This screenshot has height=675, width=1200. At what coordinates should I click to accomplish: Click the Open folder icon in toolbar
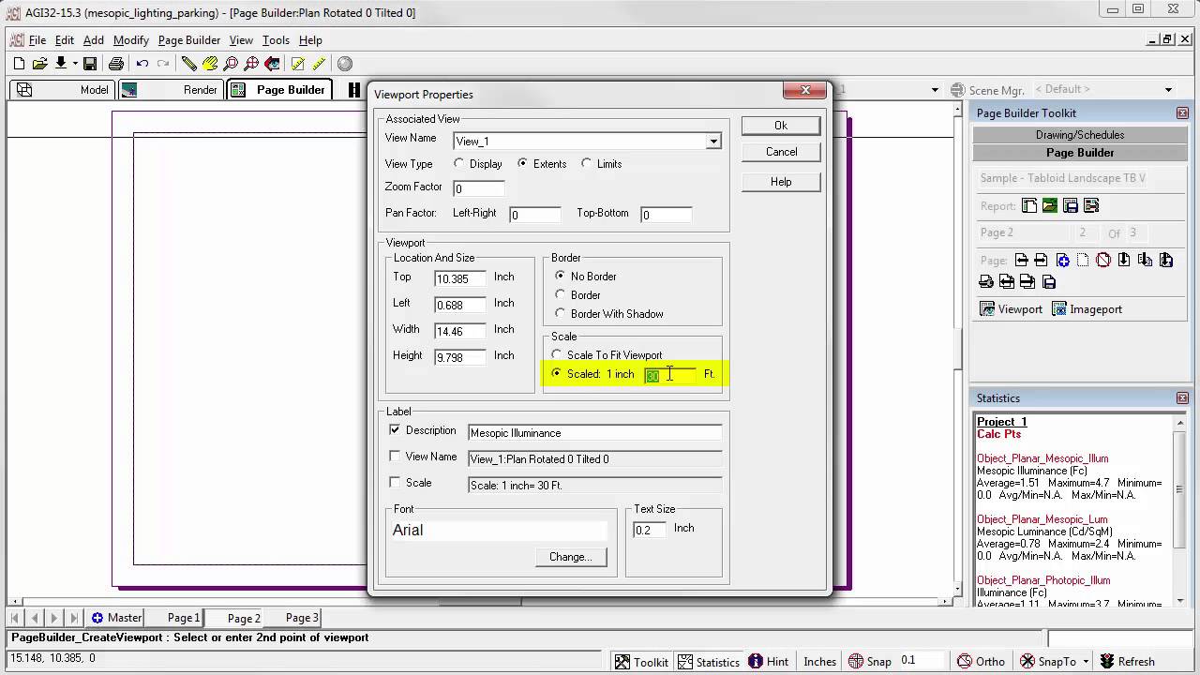pos(39,64)
